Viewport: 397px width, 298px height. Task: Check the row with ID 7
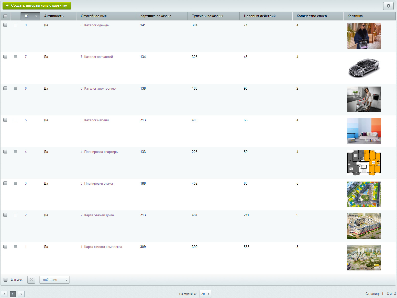pos(5,57)
